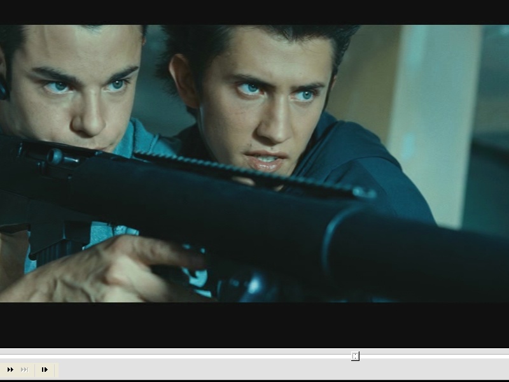Click the fast forward double-arrow button

[x=10, y=369]
